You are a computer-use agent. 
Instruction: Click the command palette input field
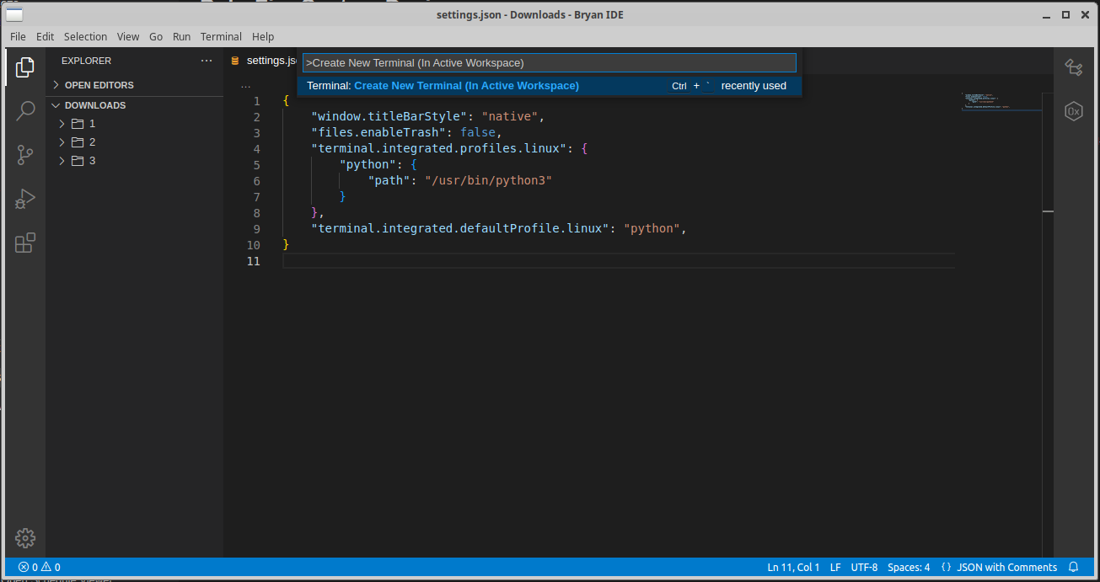click(548, 62)
